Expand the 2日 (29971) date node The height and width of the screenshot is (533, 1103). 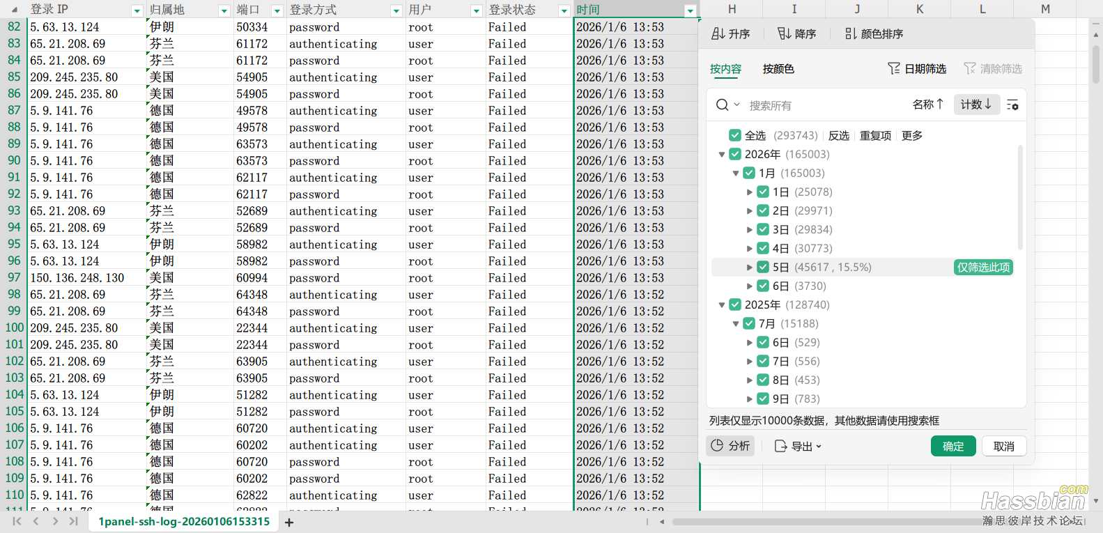pos(750,211)
